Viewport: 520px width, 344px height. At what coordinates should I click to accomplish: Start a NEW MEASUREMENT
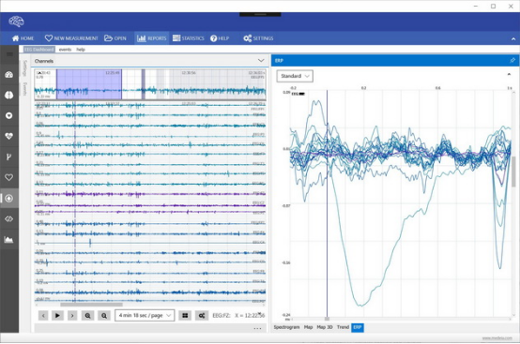click(x=71, y=38)
